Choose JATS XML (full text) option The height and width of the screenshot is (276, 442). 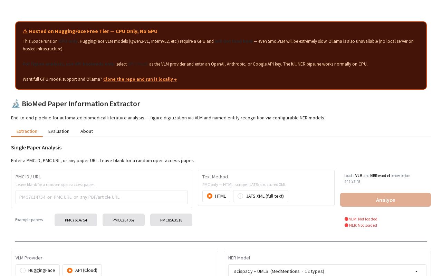(260, 196)
